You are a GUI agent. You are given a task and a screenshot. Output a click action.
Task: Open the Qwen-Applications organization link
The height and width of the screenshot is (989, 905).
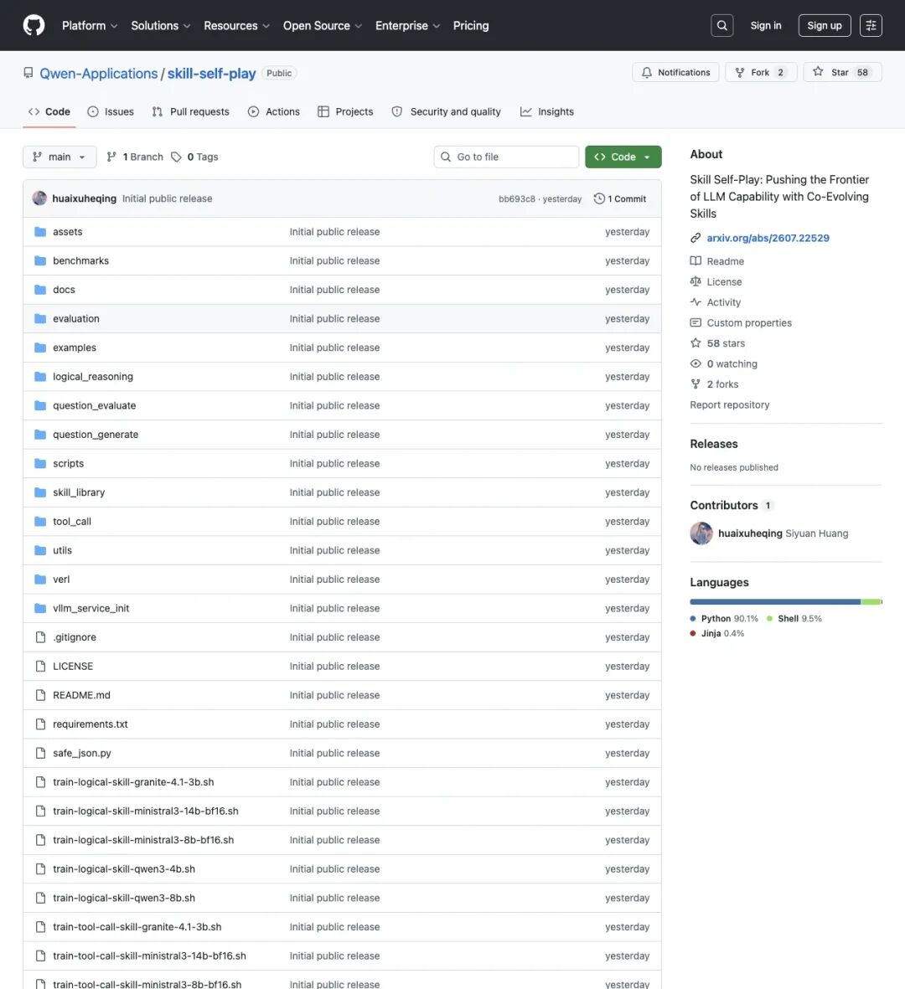tap(98, 73)
